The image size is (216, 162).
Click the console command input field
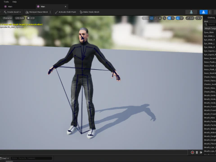pyautogui.click(x=31, y=158)
